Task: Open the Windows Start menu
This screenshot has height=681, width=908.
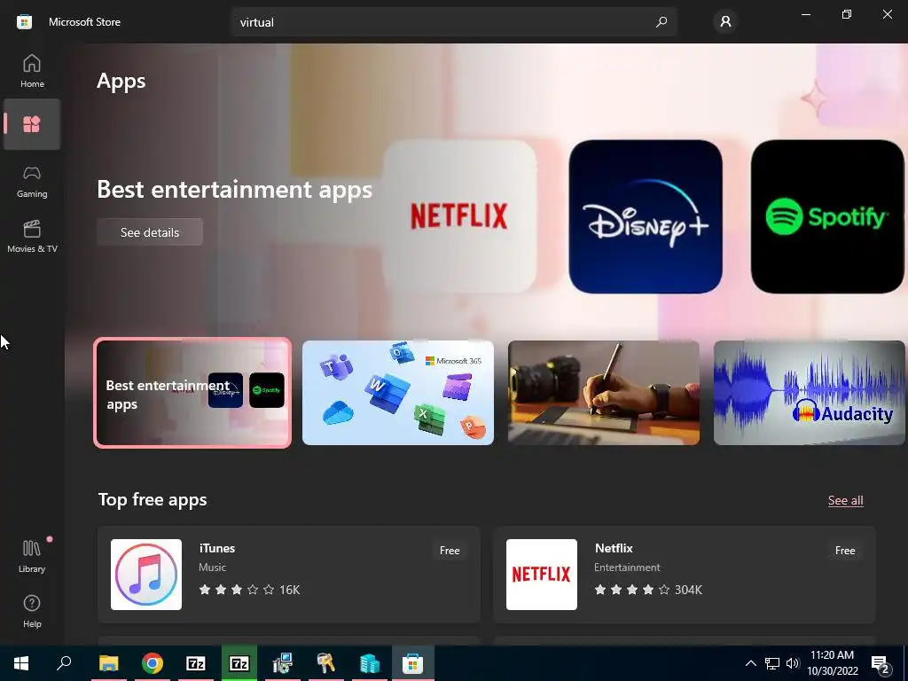Action: pyautogui.click(x=21, y=663)
